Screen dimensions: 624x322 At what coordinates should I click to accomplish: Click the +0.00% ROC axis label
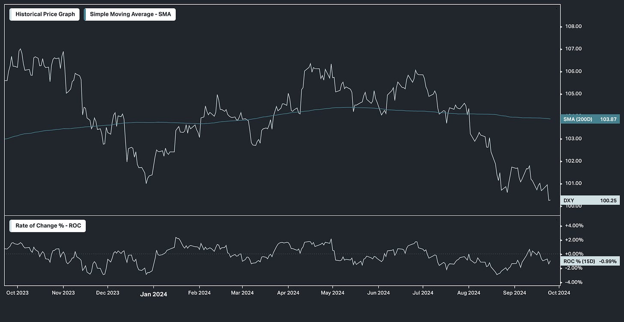(575, 254)
